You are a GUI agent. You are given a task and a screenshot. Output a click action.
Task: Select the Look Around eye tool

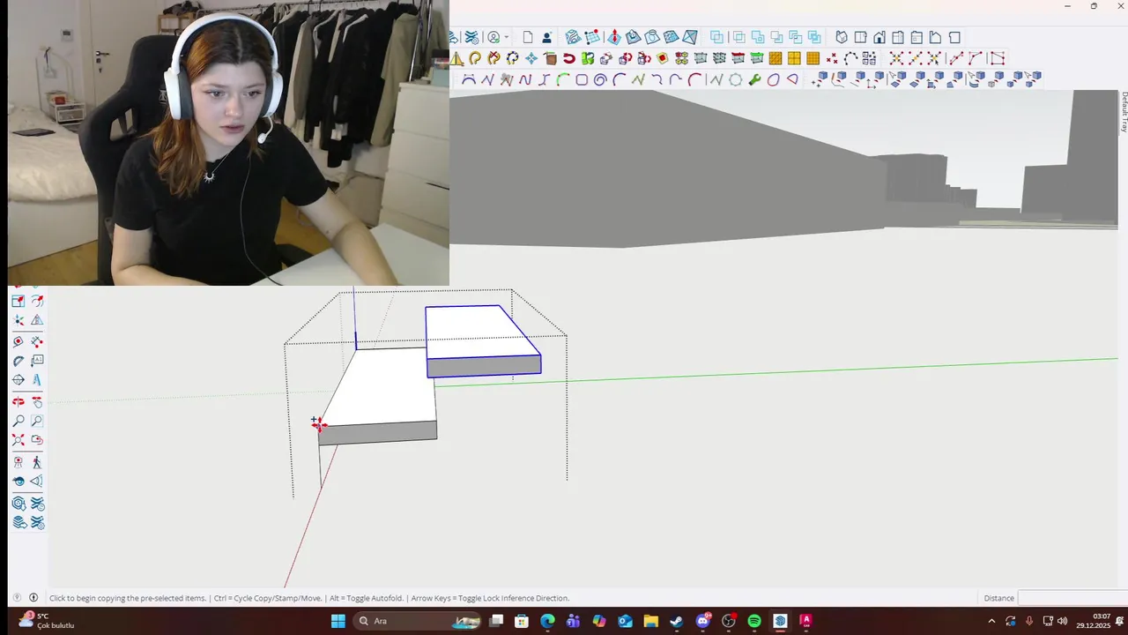tap(18, 482)
